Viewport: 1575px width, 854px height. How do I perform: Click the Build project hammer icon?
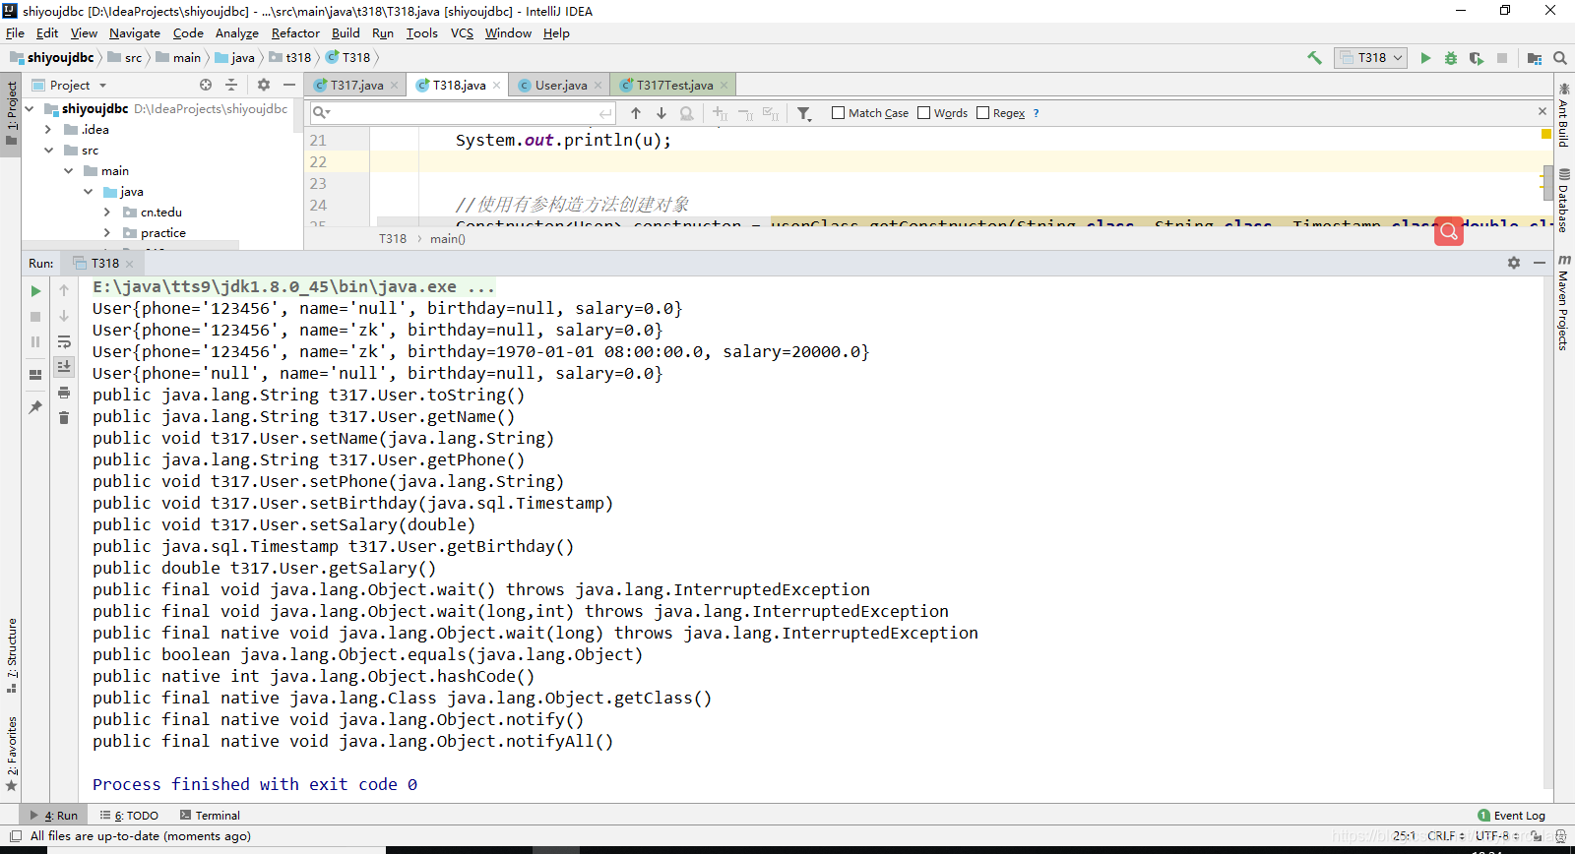click(1314, 58)
